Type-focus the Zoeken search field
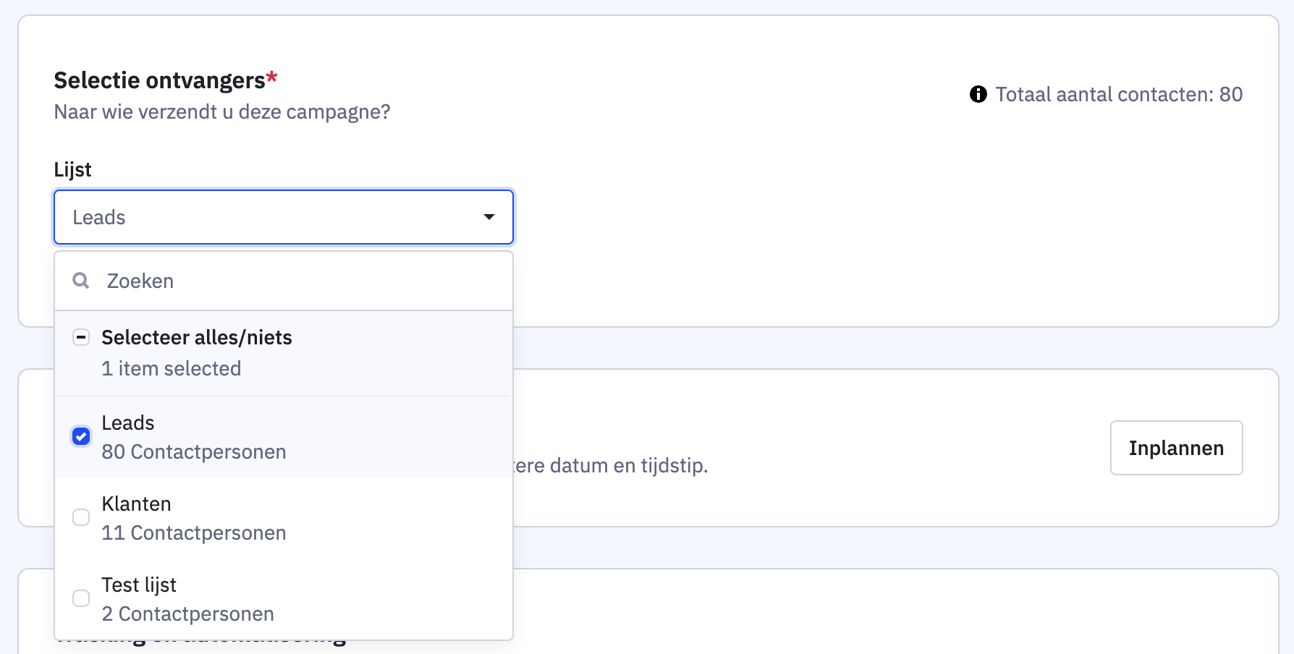 (x=304, y=281)
